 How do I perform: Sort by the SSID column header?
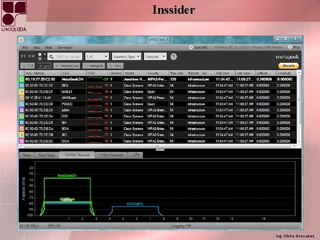point(73,73)
